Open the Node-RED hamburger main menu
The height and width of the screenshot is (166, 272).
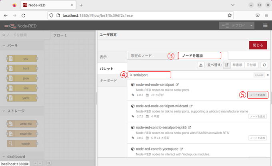coord(265,25)
